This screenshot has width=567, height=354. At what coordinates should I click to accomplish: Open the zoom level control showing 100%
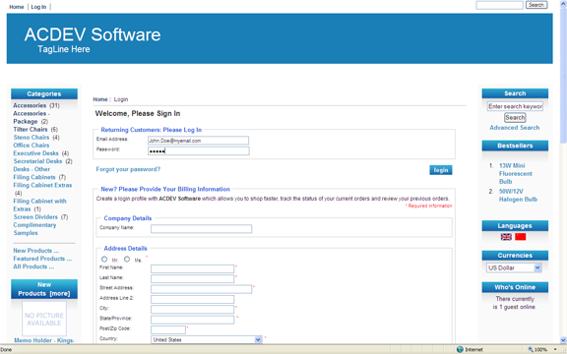coord(542,349)
